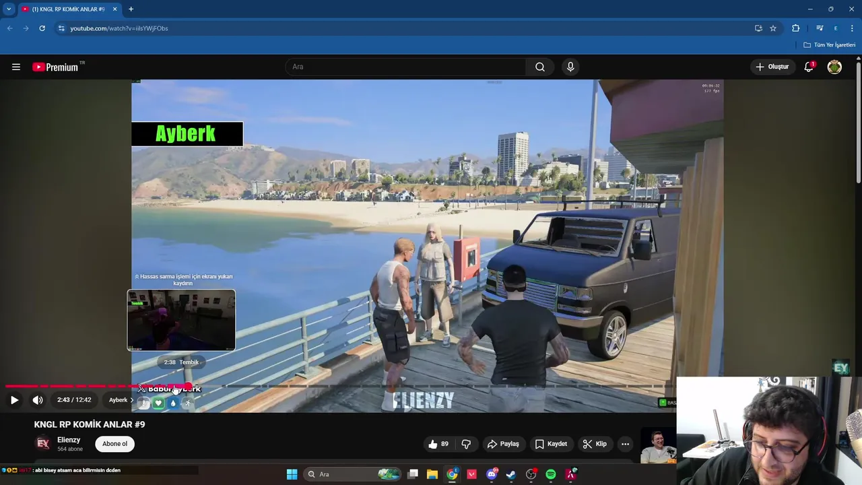Open the YouTube account avatar menu

coord(834,67)
